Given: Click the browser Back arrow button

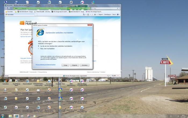Looking at the screenshot, I should [x=6, y=8].
